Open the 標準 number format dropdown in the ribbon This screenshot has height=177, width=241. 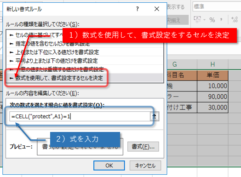[x=217, y=6]
